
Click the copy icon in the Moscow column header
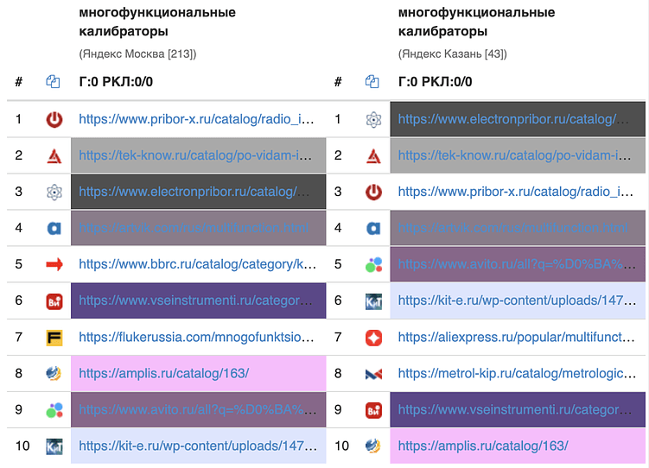pos(54,82)
